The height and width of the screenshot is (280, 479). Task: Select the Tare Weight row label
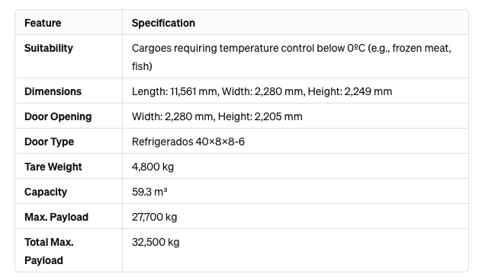(x=53, y=167)
